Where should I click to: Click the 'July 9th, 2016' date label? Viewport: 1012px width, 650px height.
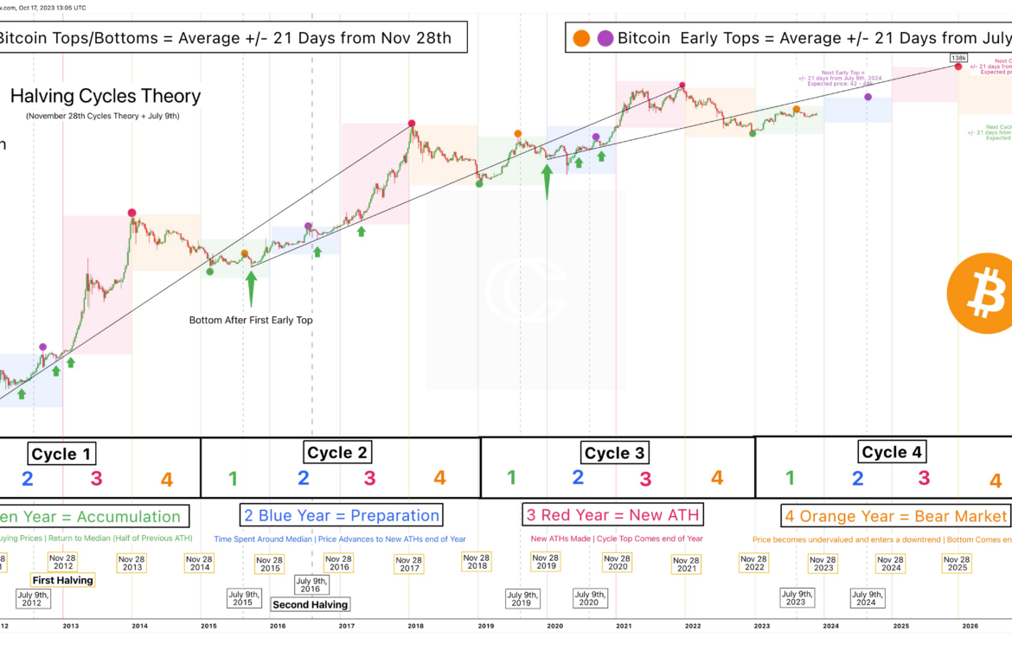[311, 584]
